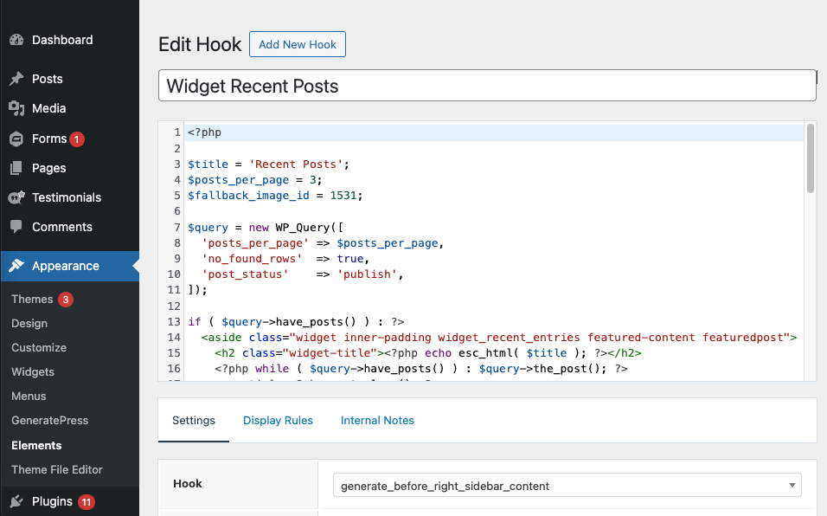This screenshot has height=516, width=827.
Task: Click the code editor vertical scrollbar
Action: (x=811, y=158)
